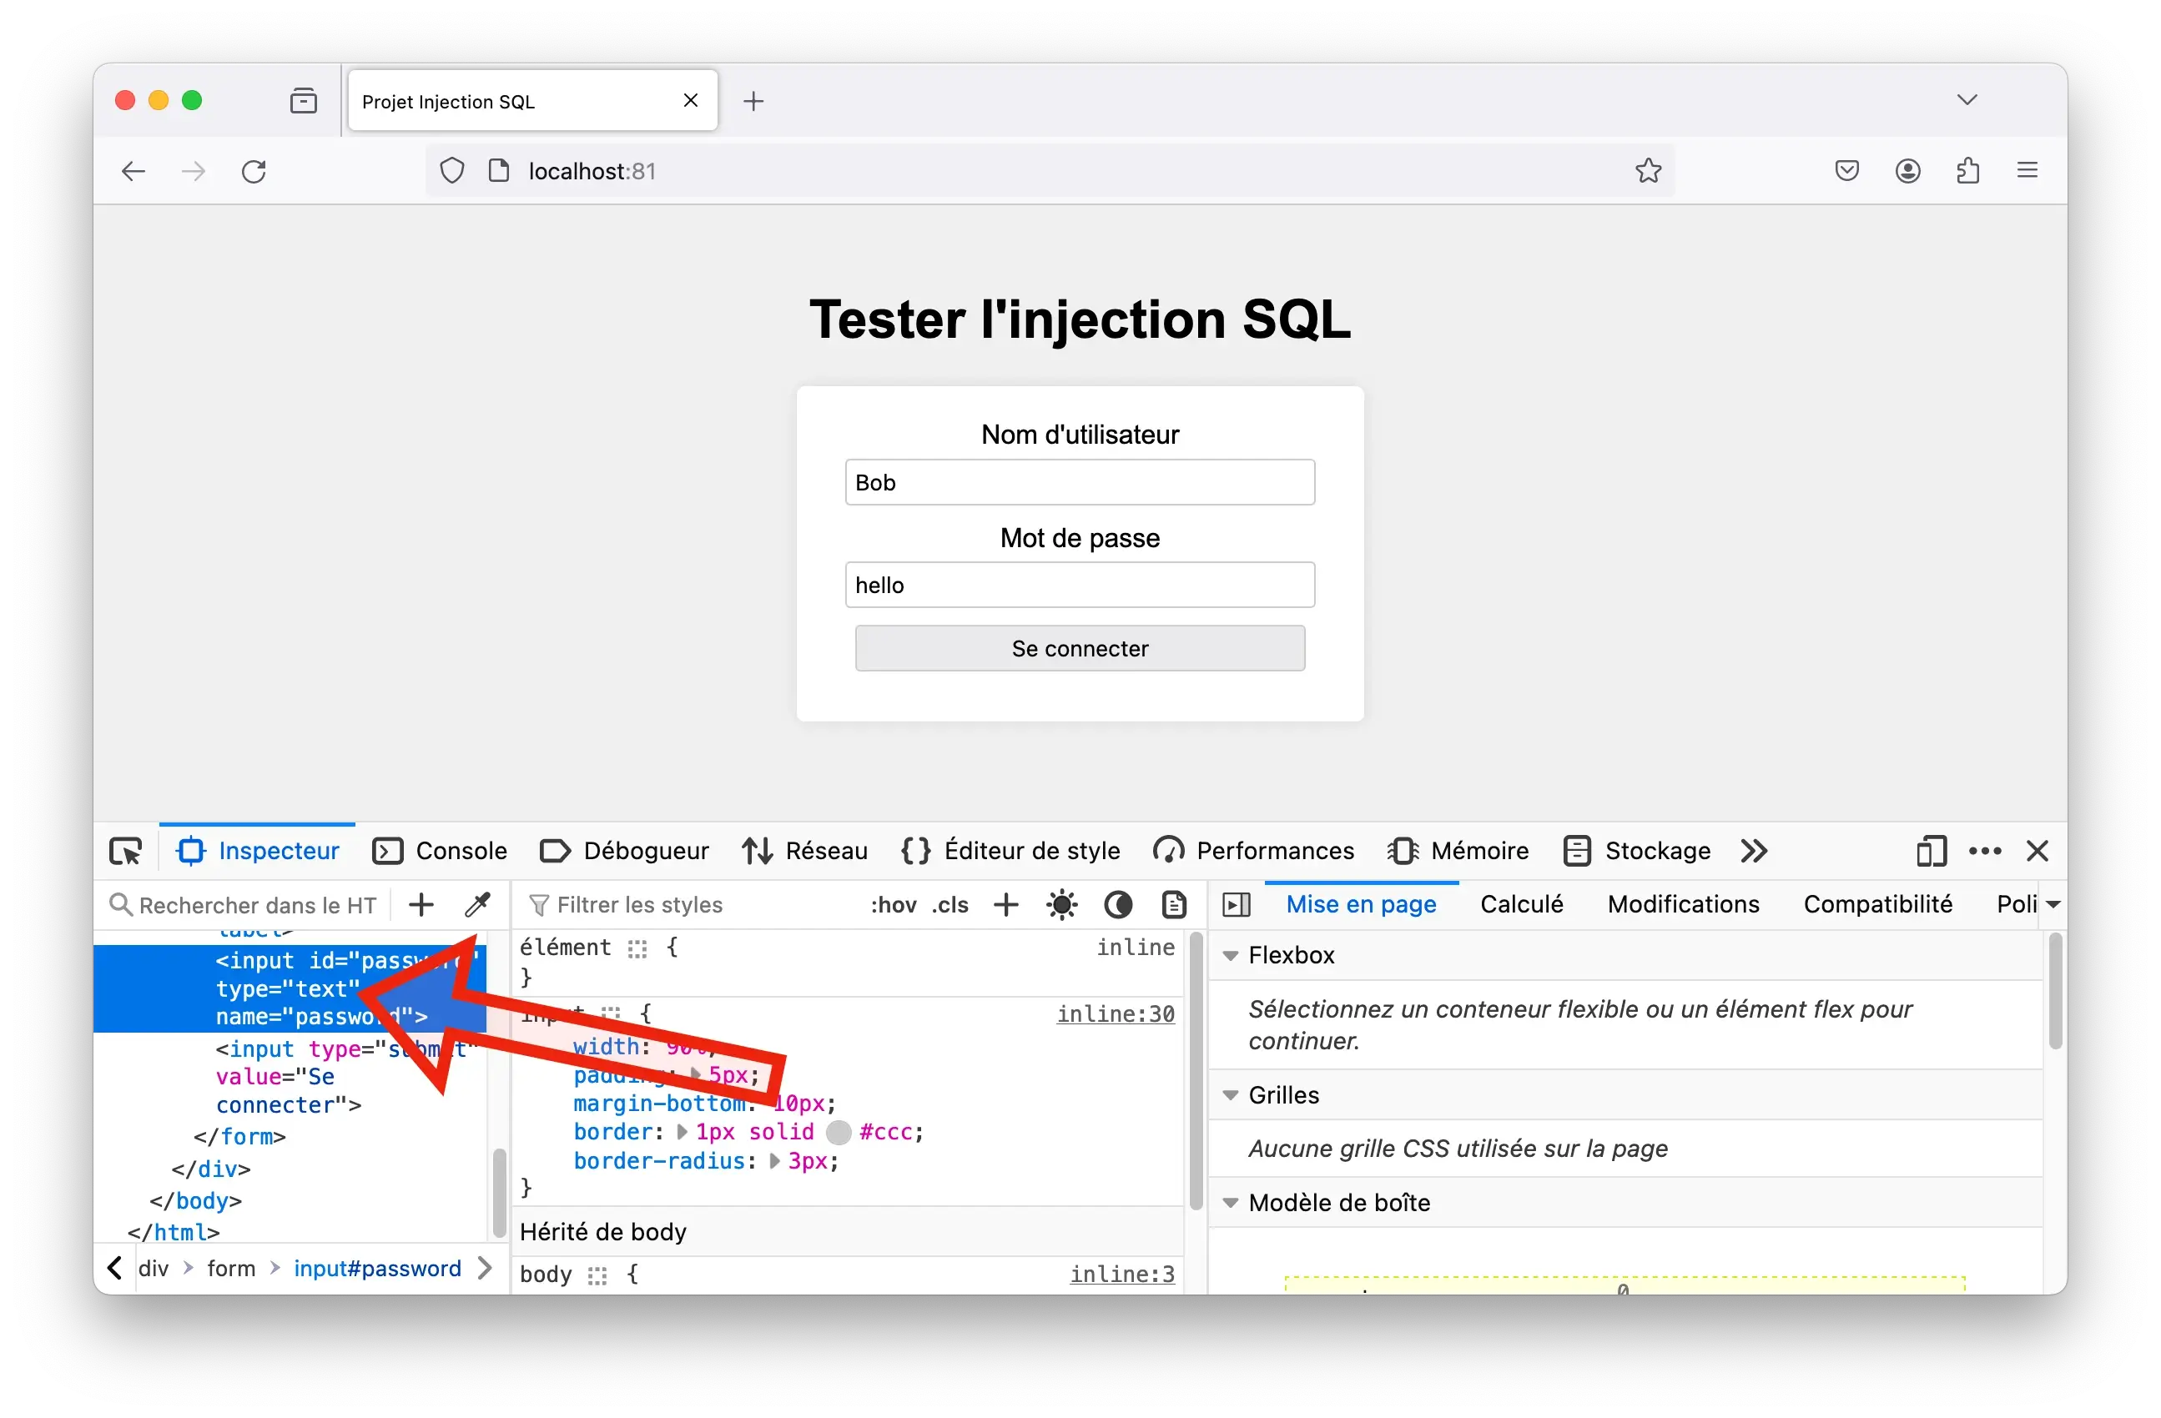Click Se connecter button on the form
The image size is (2161, 1418).
[x=1080, y=649]
